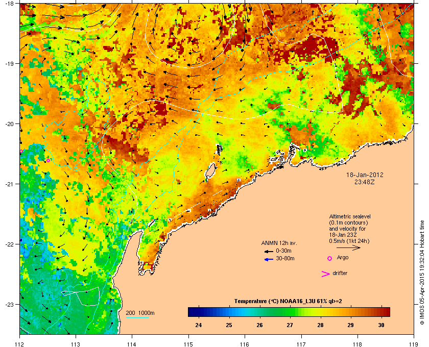Click the latitude axis label '-23'
Viewport: 429px width, 347px height.
tap(9, 304)
